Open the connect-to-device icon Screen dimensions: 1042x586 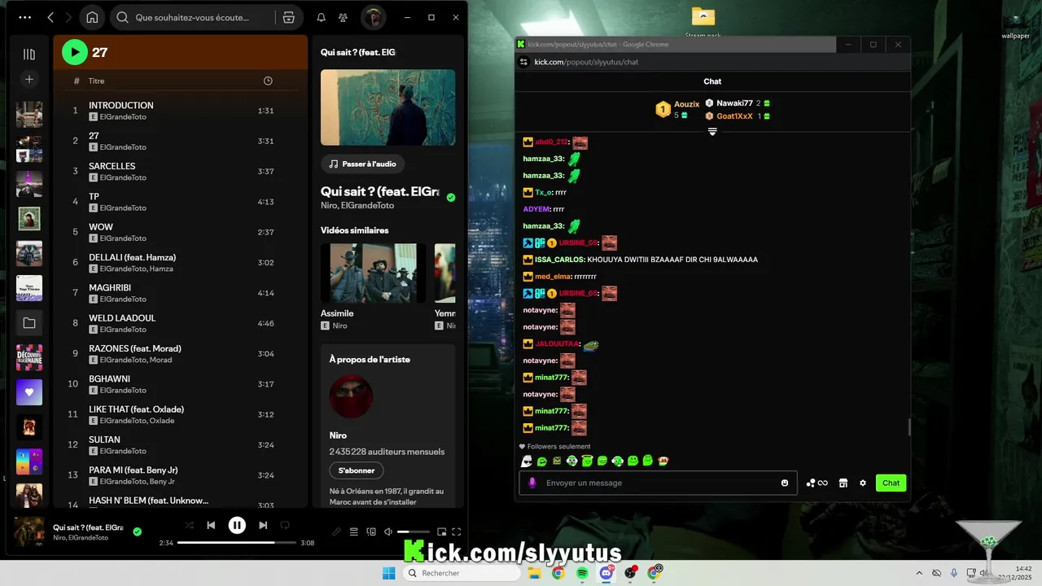[x=371, y=531]
